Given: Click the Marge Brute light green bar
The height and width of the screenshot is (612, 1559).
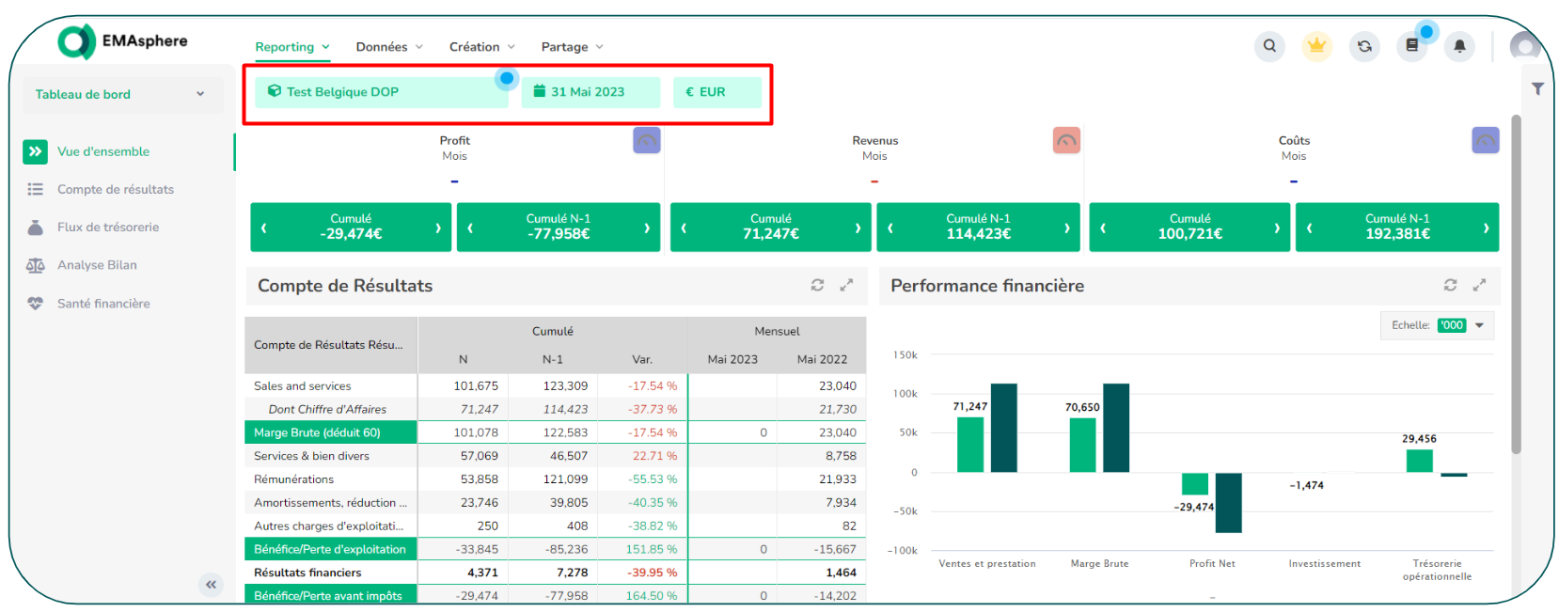Looking at the screenshot, I should 1082,445.
